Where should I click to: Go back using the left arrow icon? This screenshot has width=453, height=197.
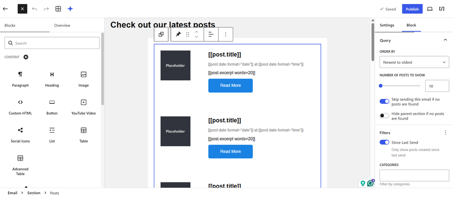(5, 9)
